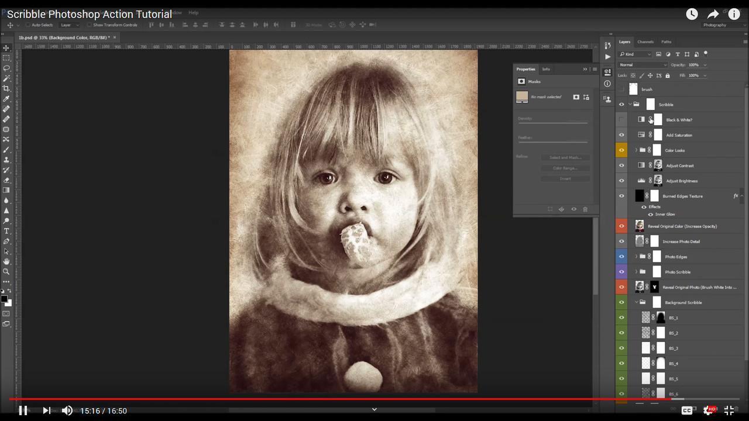Collapse the Scribble group
This screenshot has height=421, width=749.
click(x=631, y=104)
